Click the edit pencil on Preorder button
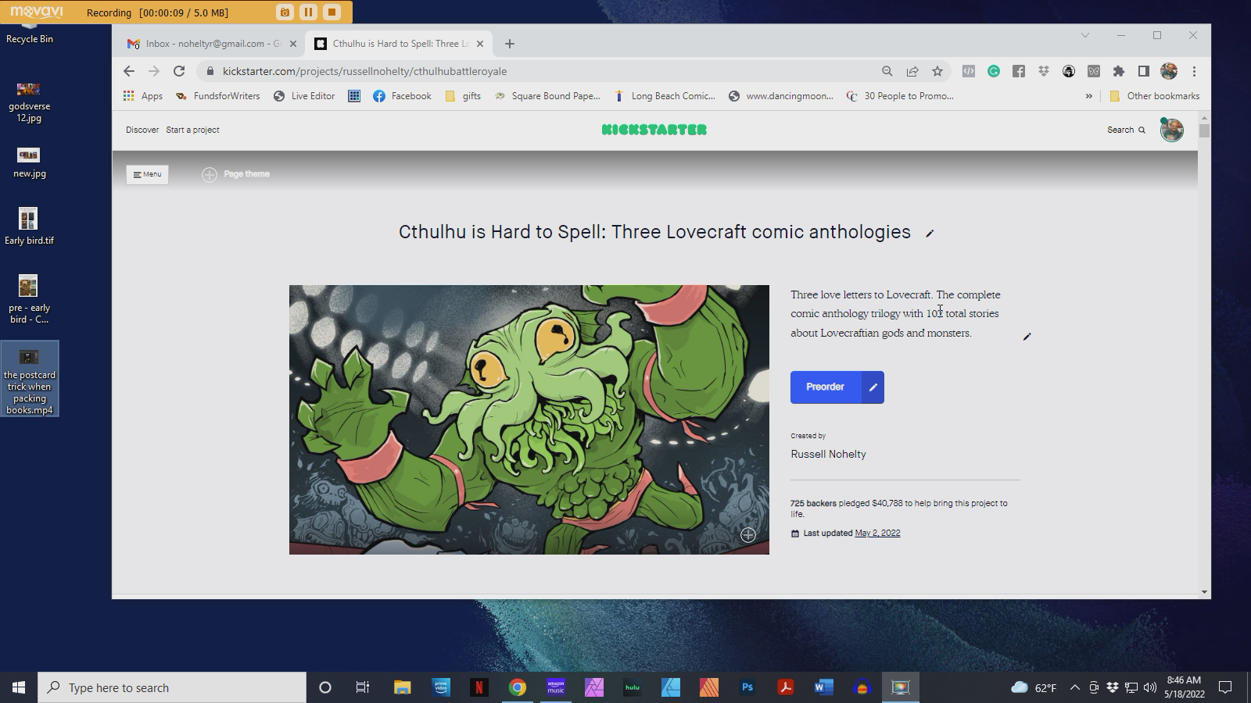This screenshot has height=703, width=1251. (x=873, y=387)
